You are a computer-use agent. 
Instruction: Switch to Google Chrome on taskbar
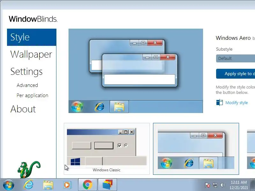[88, 185]
